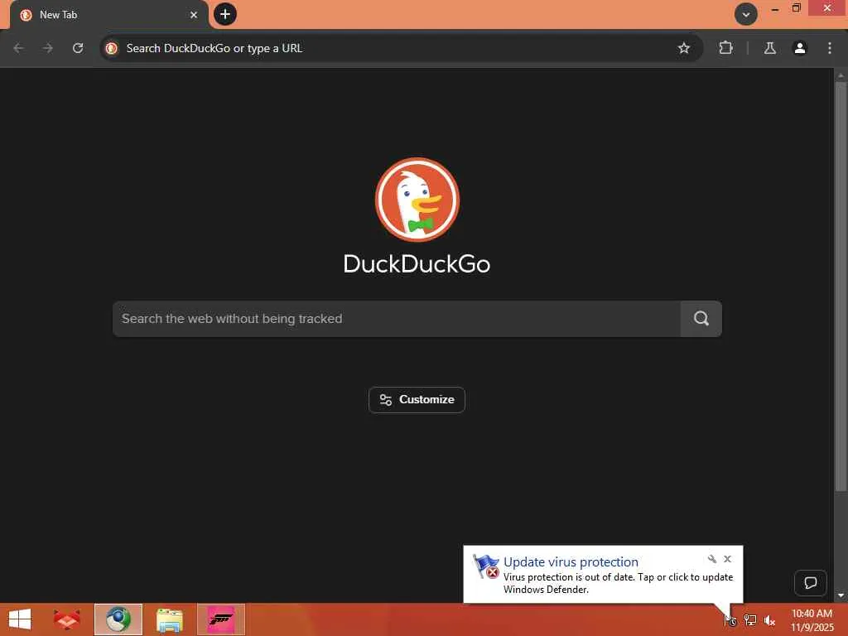Open notification settings wrench icon

pos(711,559)
